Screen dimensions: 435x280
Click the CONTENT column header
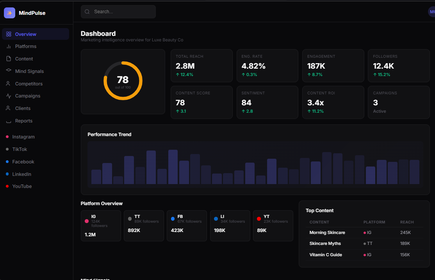click(319, 222)
